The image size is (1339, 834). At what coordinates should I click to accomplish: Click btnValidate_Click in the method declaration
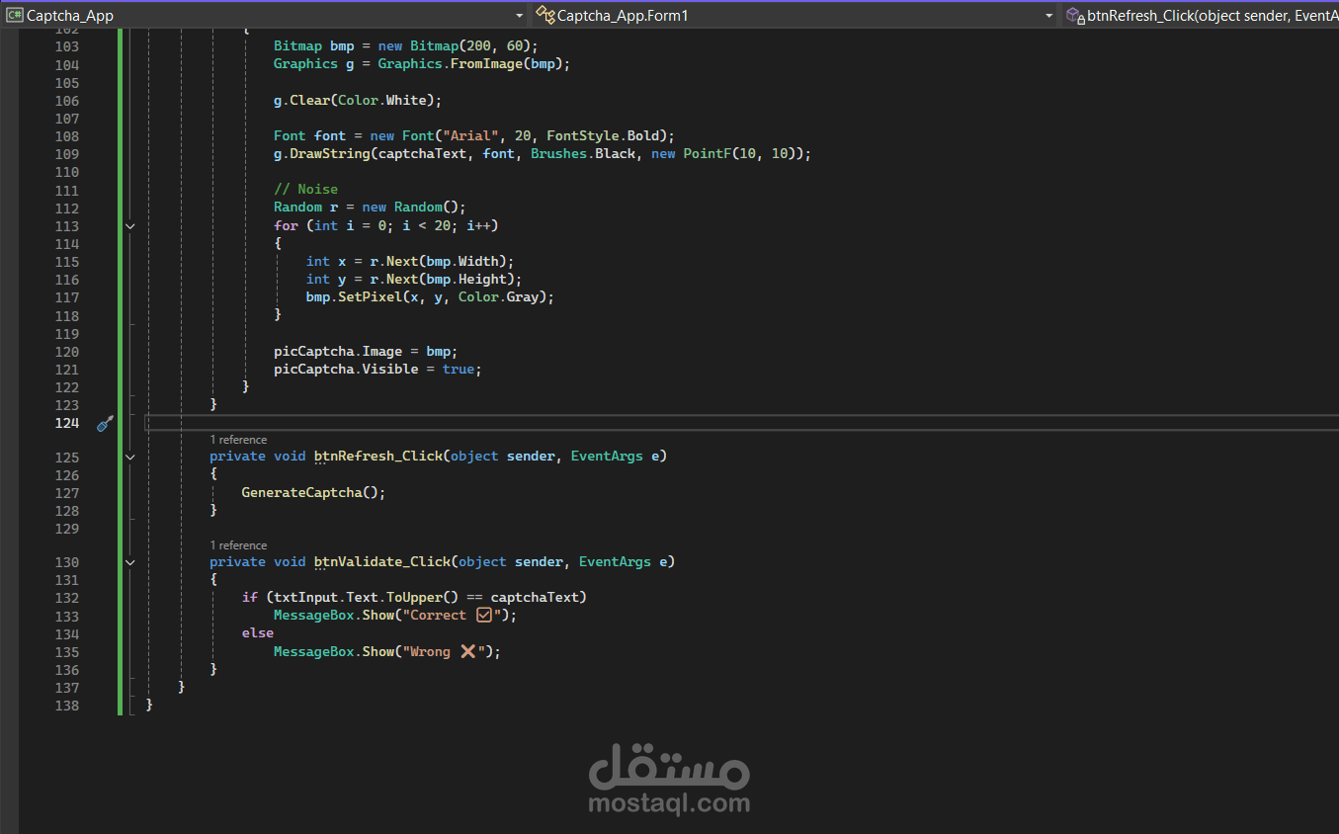coord(382,561)
